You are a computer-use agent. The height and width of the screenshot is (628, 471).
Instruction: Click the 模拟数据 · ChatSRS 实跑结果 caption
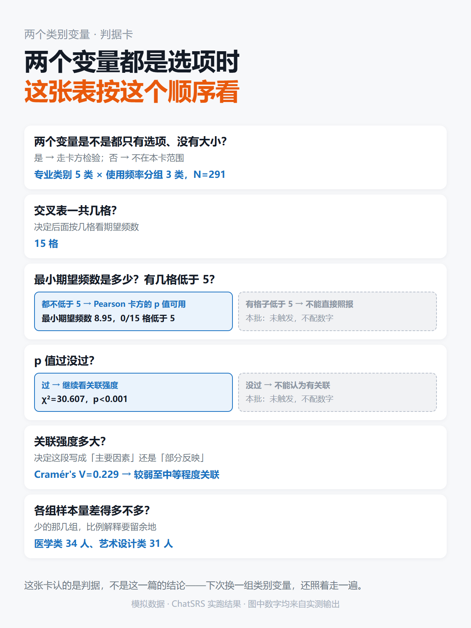point(235,604)
